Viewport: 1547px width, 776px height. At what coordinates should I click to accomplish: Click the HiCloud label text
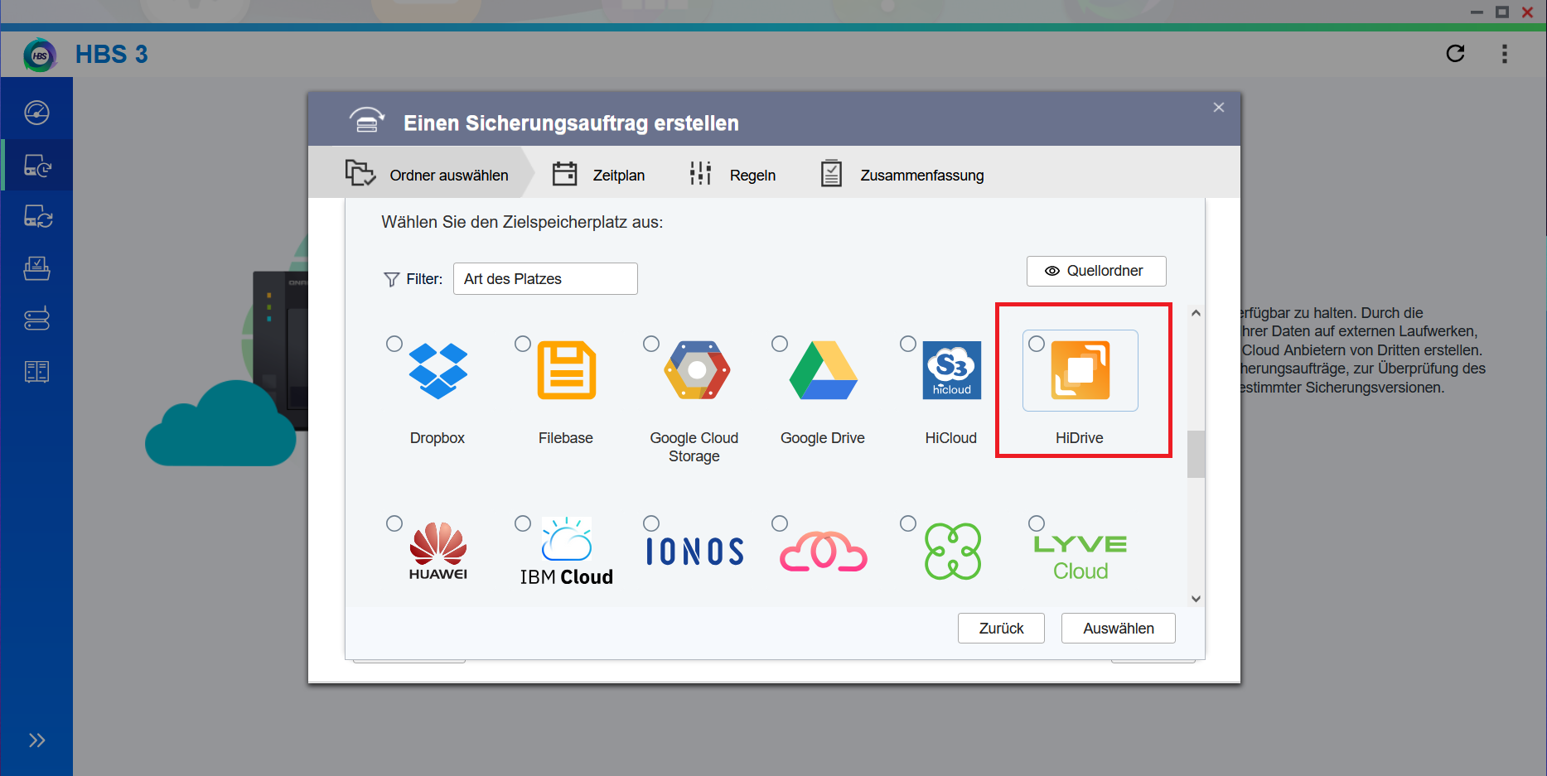(x=951, y=438)
